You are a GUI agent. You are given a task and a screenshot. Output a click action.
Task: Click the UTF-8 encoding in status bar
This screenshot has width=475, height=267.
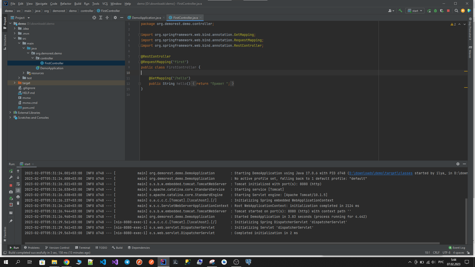coord(446,253)
